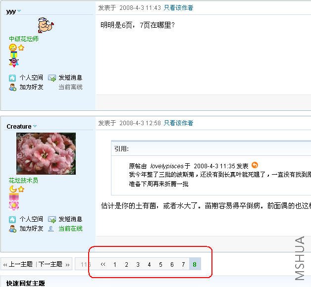Viewport: 311px width, 287px height.
Task: Open Creature's personal space home icon
Action: click(x=12, y=219)
